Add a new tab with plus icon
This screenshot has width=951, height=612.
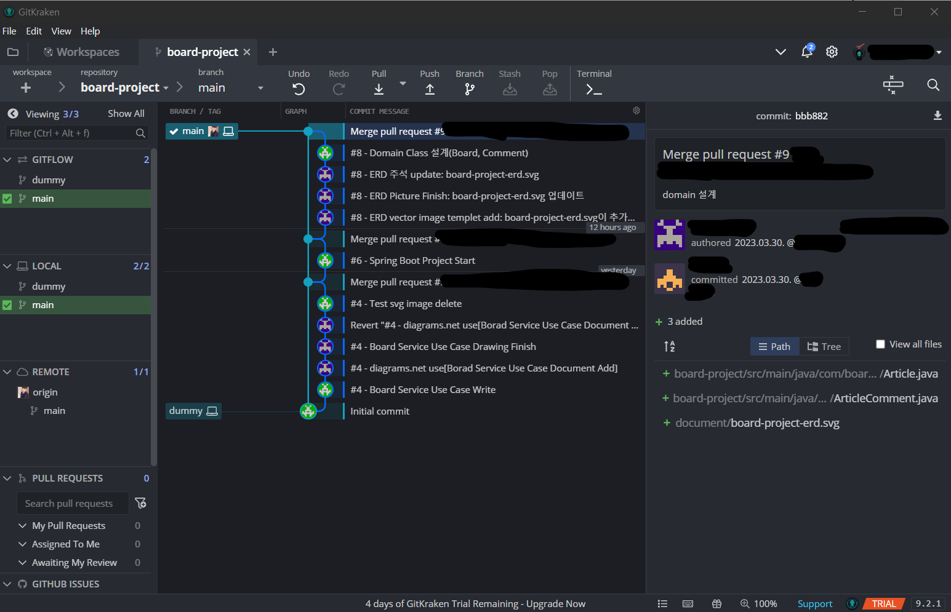[x=273, y=52]
